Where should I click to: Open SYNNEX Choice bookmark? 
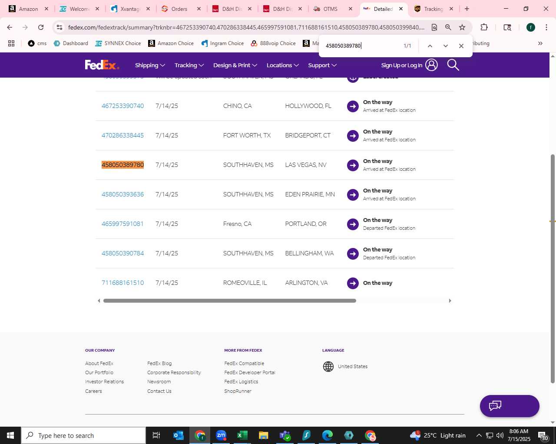118,43
